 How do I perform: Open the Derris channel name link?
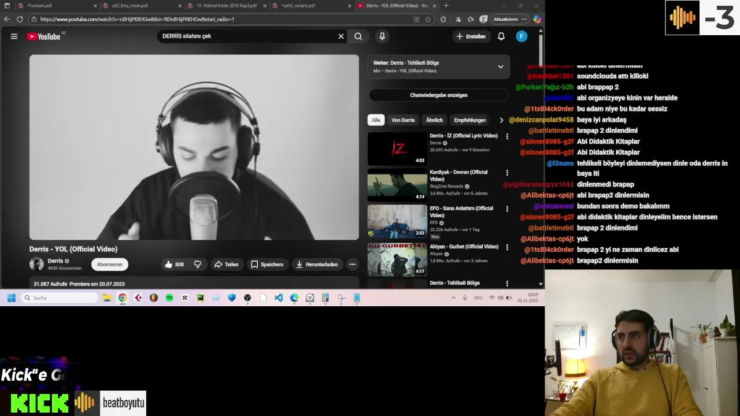[x=55, y=261]
